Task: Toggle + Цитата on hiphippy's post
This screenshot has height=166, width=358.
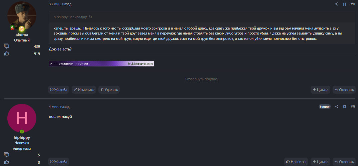Action: [x=320, y=162]
